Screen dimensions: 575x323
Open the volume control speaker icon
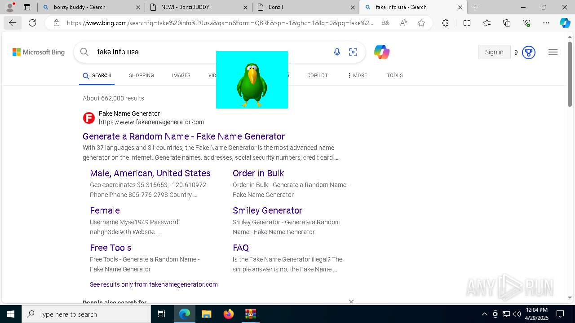pos(517,314)
